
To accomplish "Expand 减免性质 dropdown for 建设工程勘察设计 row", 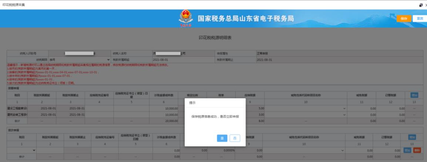I will (344, 108).
